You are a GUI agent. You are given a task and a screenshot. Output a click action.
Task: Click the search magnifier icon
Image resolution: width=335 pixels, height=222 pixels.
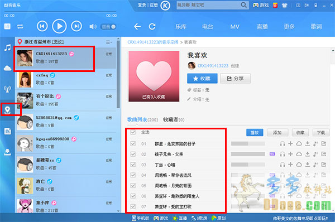tap(243, 5)
